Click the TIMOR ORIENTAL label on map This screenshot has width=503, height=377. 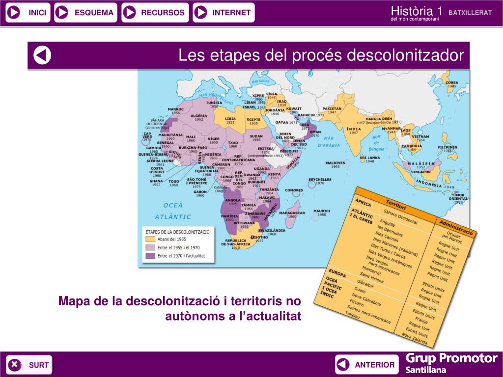click(x=458, y=198)
